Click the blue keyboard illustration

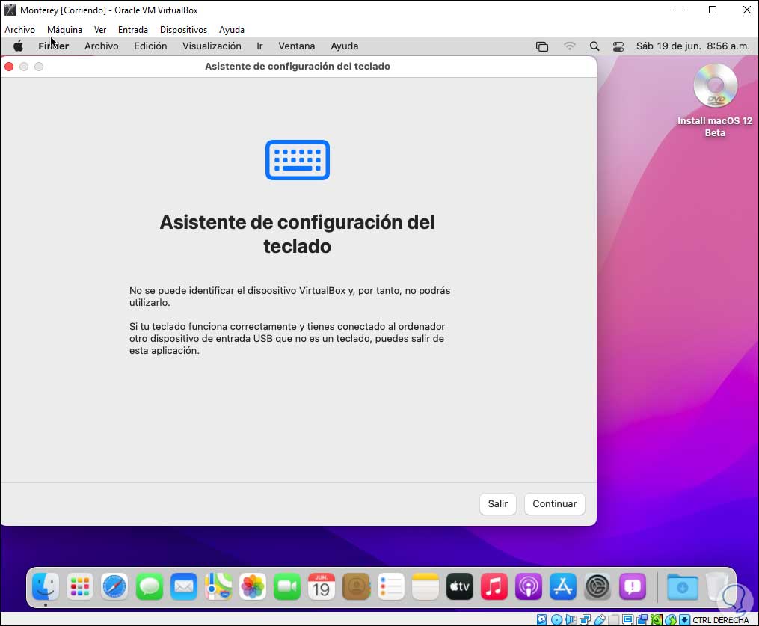click(298, 160)
